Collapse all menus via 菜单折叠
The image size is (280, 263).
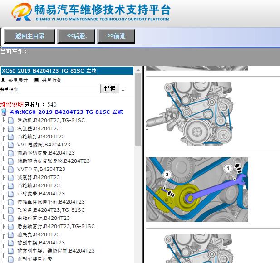(52, 80)
